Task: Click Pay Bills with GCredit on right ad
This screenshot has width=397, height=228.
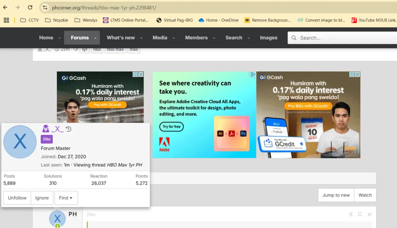Action: 308,106
